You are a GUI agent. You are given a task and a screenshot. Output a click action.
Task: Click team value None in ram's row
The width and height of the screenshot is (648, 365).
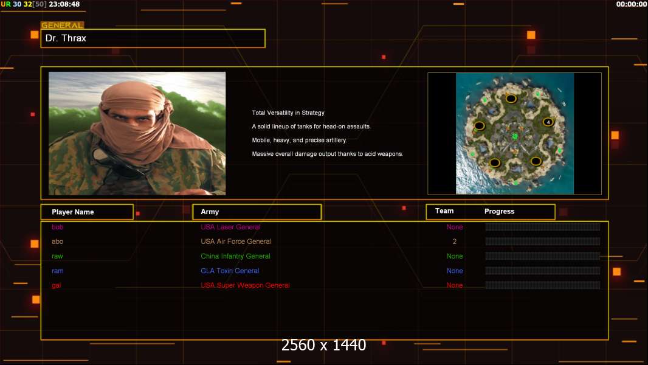coord(455,271)
